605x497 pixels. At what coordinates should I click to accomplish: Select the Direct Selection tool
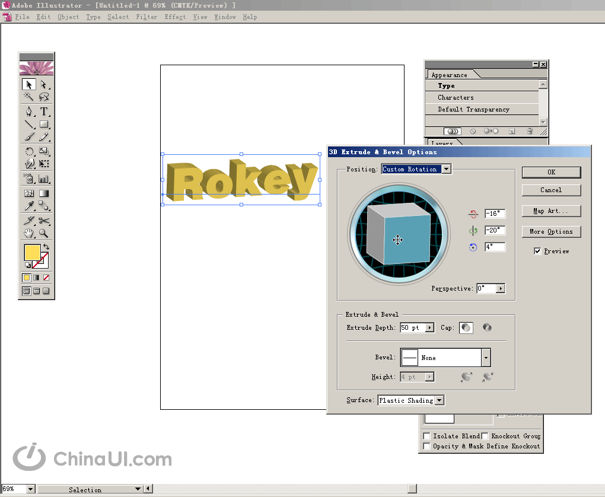click(44, 84)
